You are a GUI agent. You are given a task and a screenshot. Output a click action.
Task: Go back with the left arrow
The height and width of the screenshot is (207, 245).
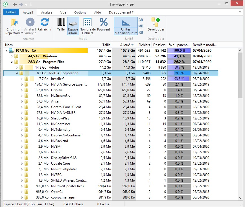pos(15,5)
